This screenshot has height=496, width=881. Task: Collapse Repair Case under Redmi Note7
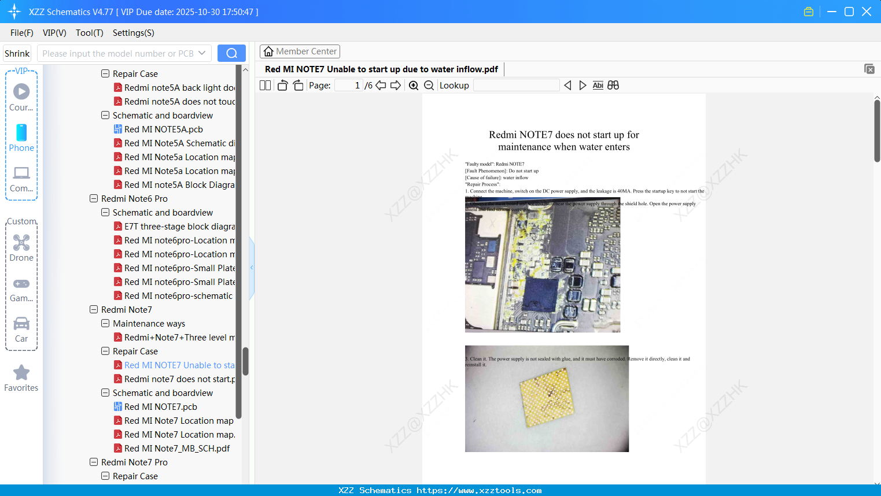click(x=105, y=351)
